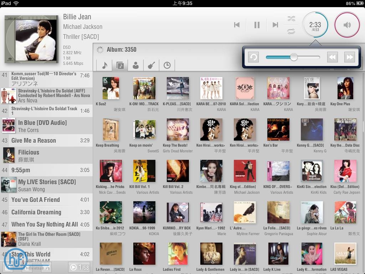Open the recently played view
The width and height of the screenshot is (365, 274).
point(167,65)
